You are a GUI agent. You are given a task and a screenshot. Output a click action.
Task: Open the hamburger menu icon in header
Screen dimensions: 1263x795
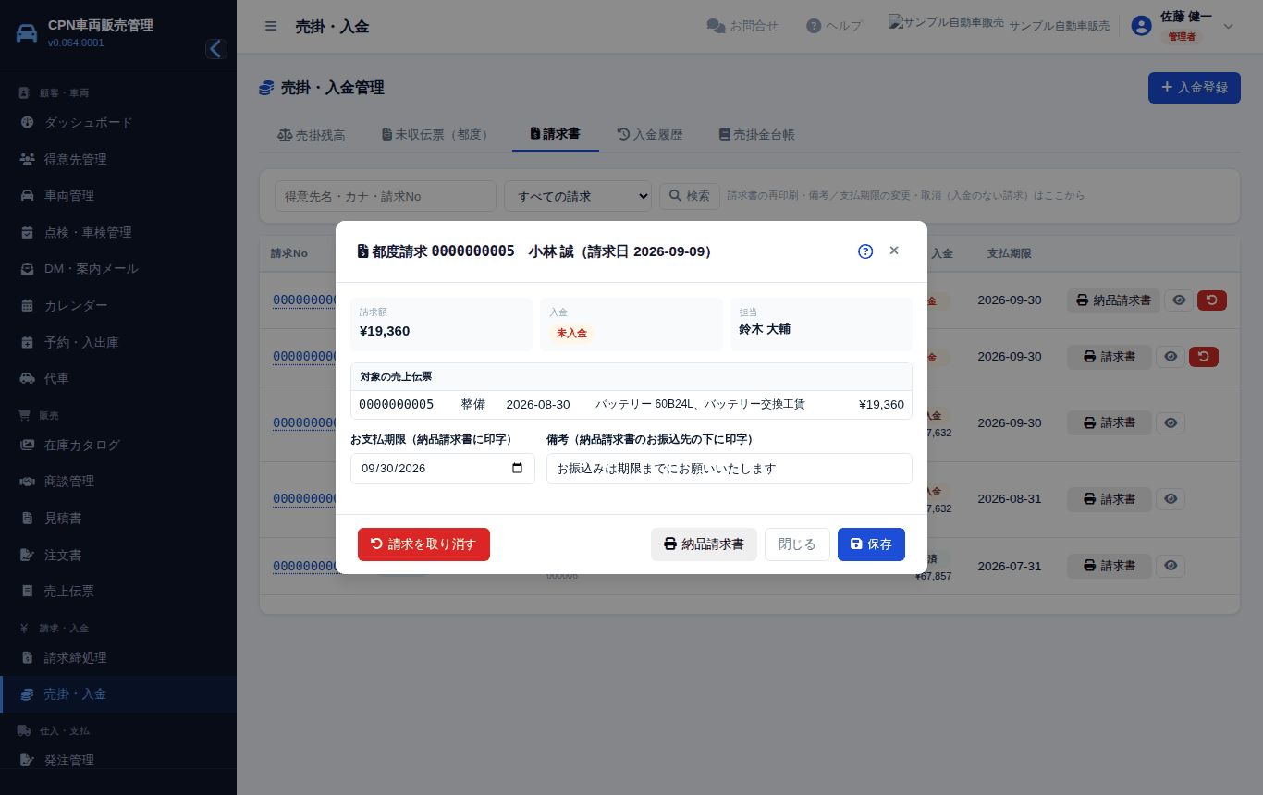271,26
